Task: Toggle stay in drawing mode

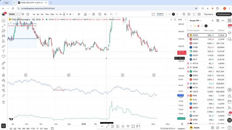Action: [3, 80]
